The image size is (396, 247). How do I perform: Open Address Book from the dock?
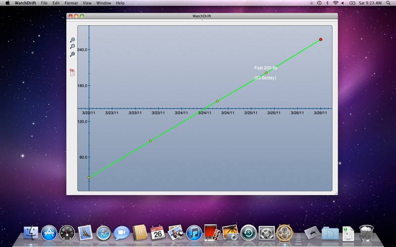click(x=140, y=232)
